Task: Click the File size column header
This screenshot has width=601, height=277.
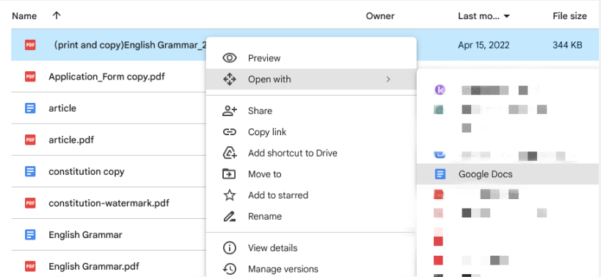Action: [569, 16]
